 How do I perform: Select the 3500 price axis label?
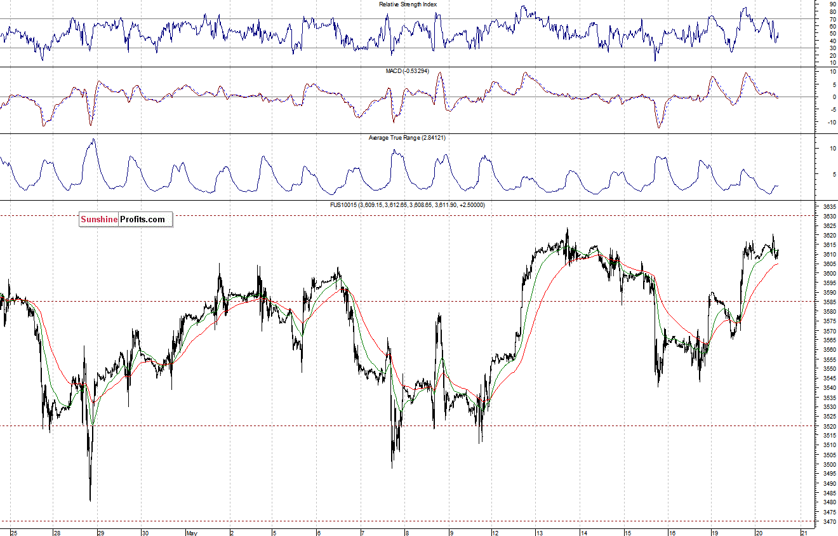pyautogui.click(x=830, y=464)
